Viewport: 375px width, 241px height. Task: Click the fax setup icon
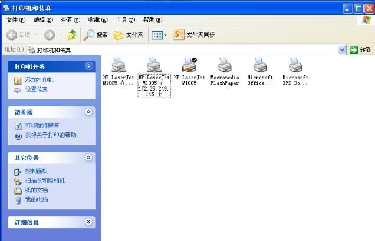tap(18, 90)
